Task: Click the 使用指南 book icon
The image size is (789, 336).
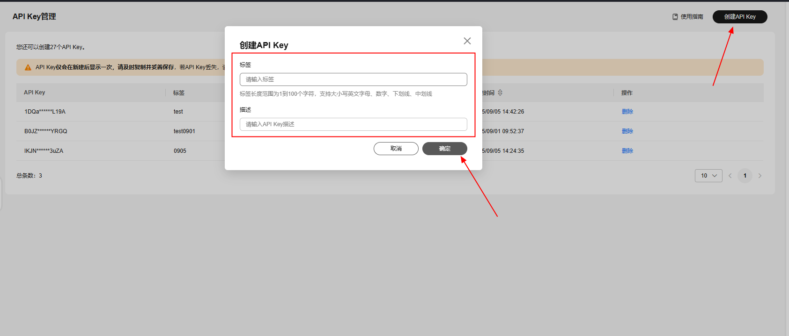Action: pyautogui.click(x=675, y=17)
